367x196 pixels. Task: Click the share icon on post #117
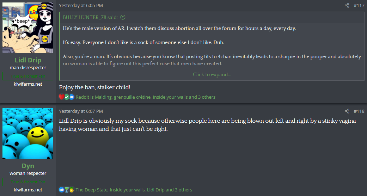347,5
